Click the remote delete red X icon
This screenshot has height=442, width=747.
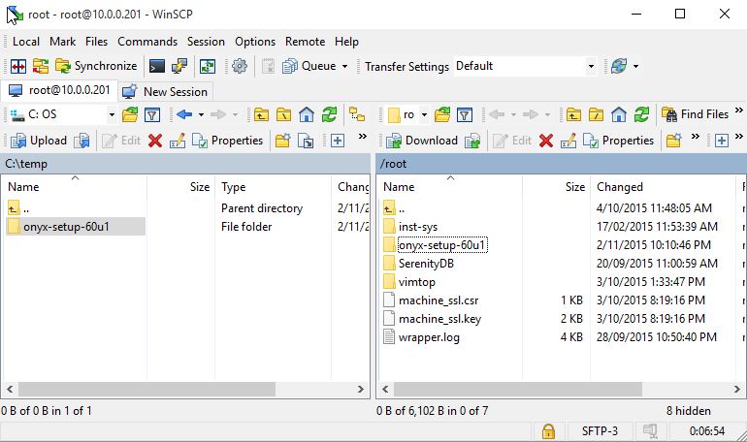click(546, 141)
